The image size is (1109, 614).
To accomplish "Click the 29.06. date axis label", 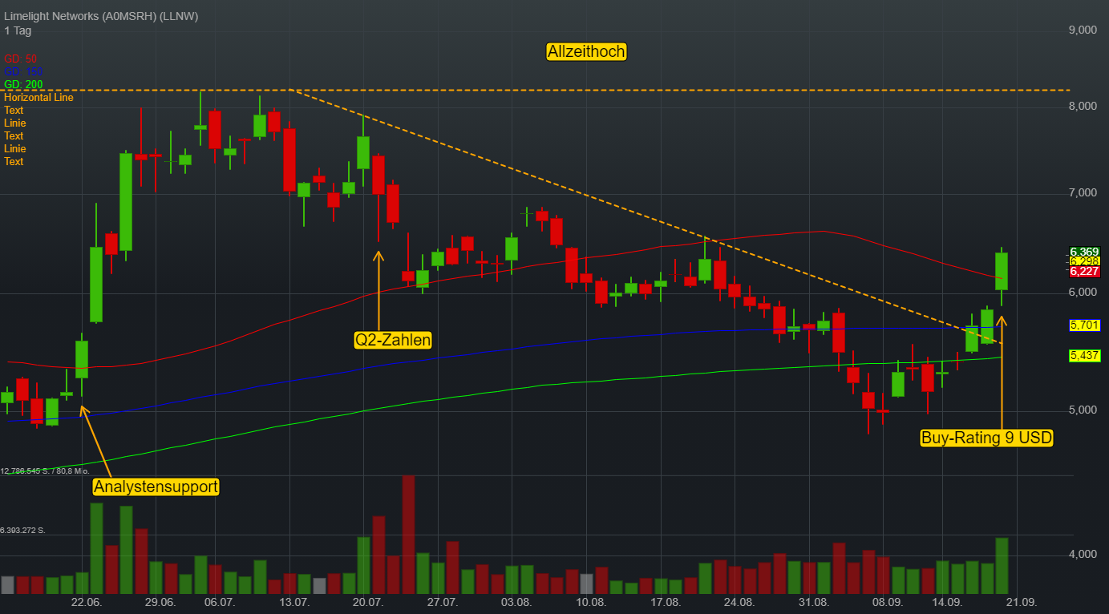I will pyautogui.click(x=160, y=602).
